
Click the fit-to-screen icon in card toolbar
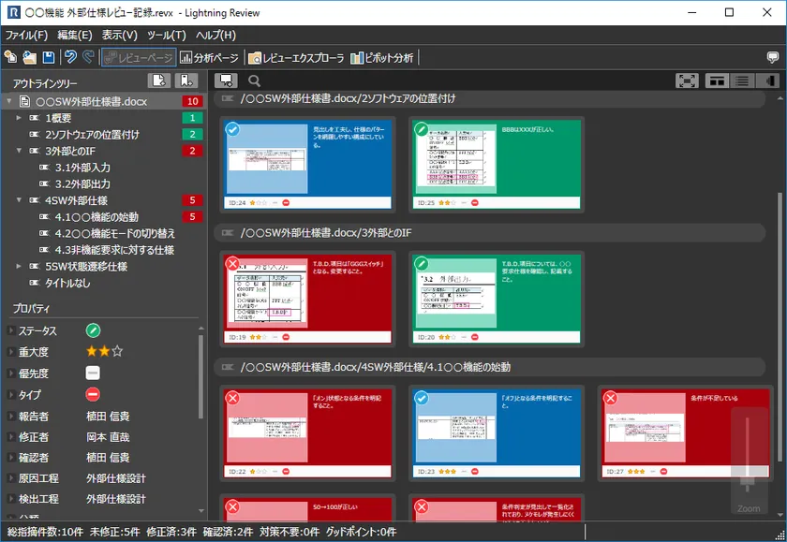pos(687,81)
